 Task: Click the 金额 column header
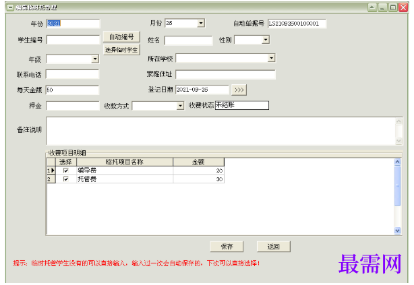click(x=198, y=162)
